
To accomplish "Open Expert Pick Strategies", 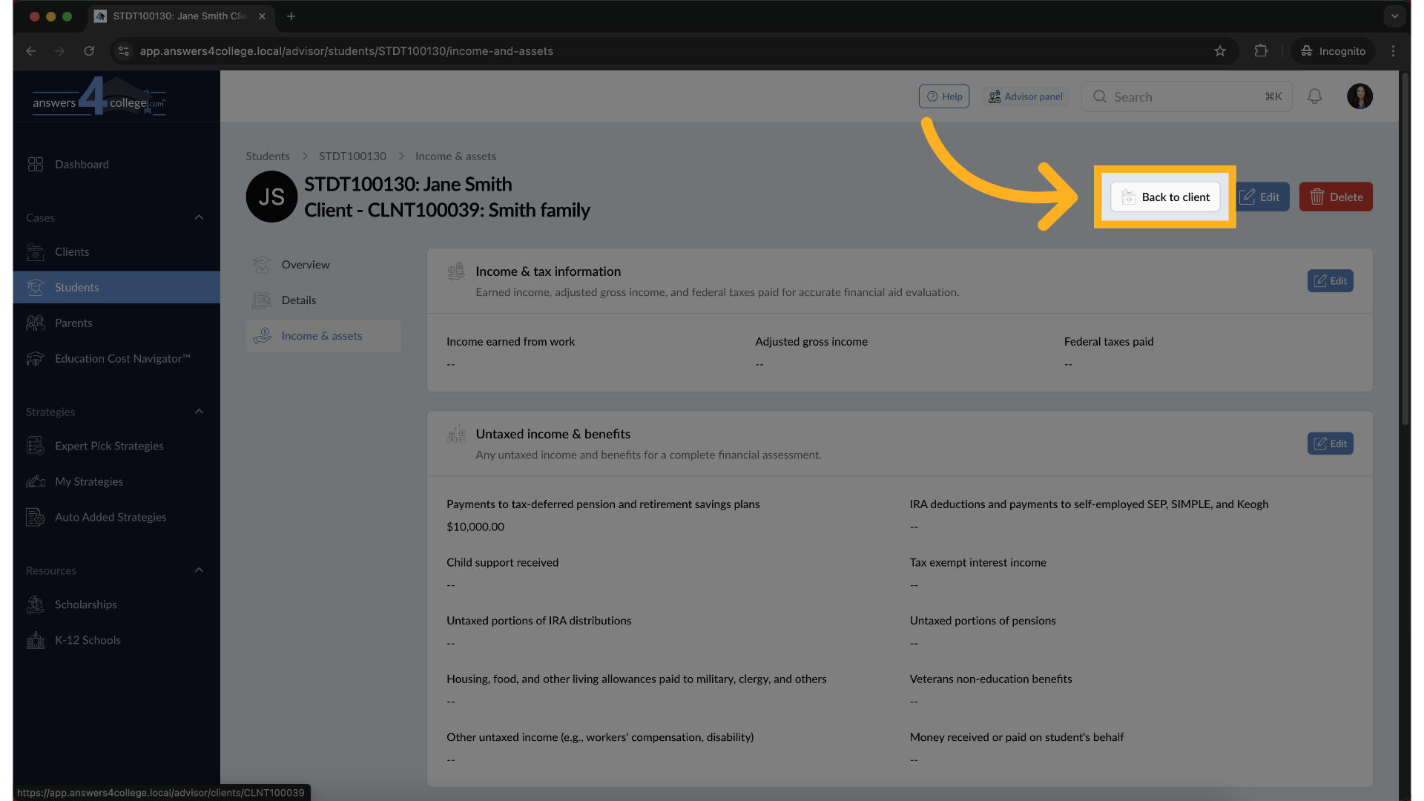I will tap(35, 446).
